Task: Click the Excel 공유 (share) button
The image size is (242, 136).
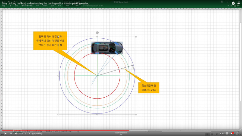Action: [x=237, y=6]
